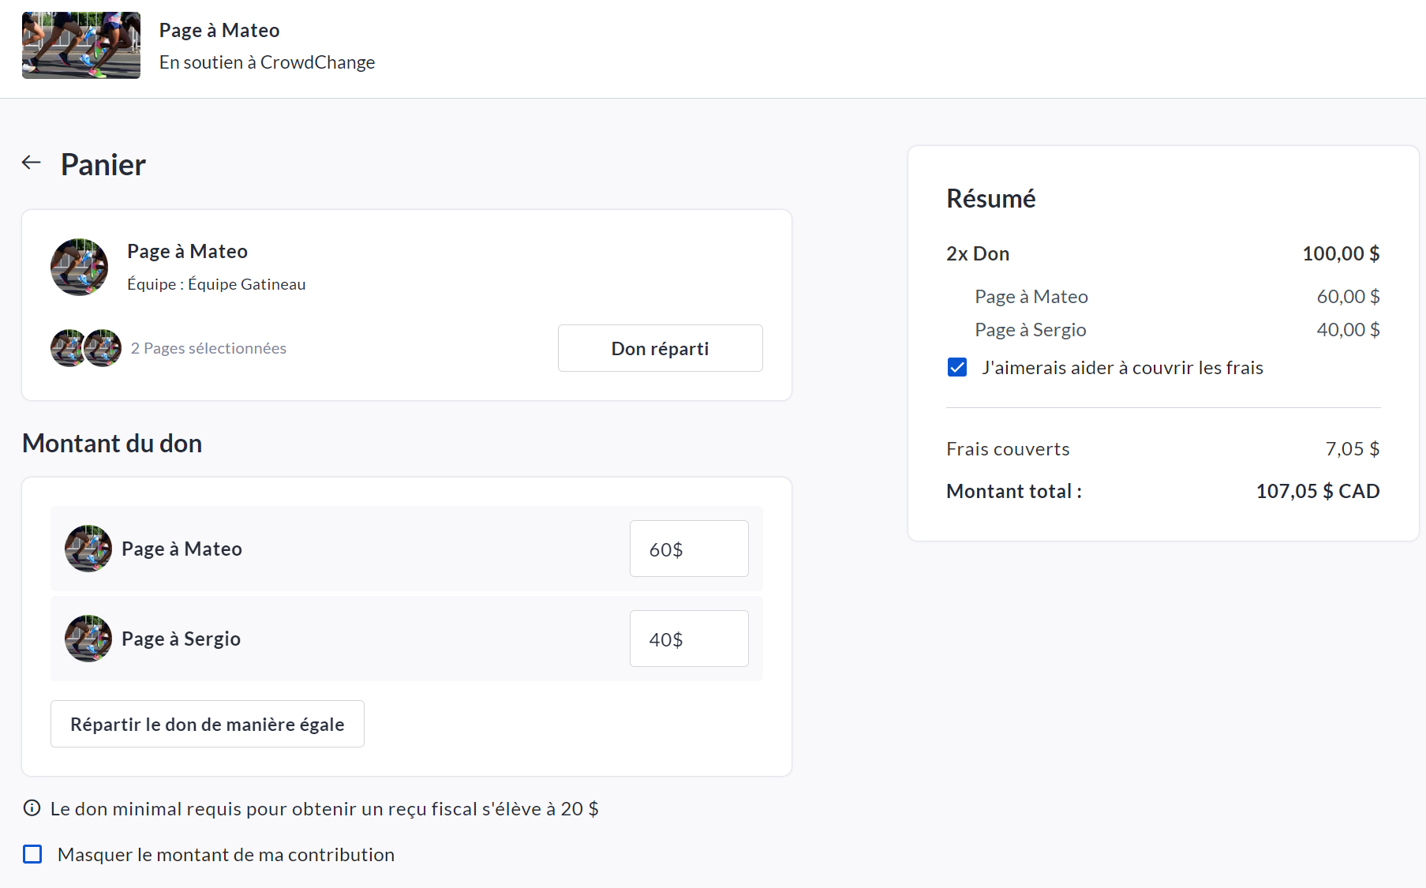Click Mateo's avatar in donation amount row

pyautogui.click(x=88, y=549)
